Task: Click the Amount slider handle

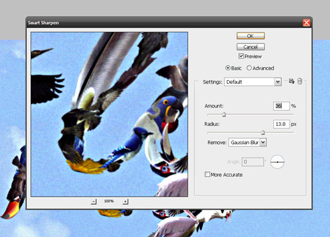Action: point(224,114)
